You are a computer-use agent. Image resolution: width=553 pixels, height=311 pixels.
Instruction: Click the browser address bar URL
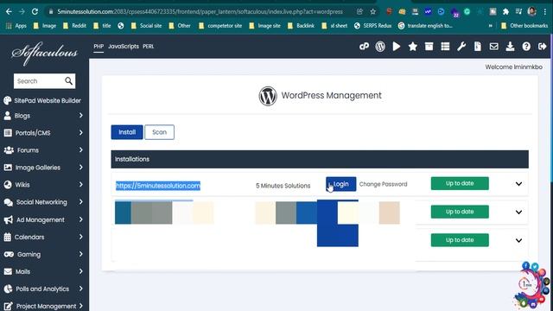tap(200, 11)
